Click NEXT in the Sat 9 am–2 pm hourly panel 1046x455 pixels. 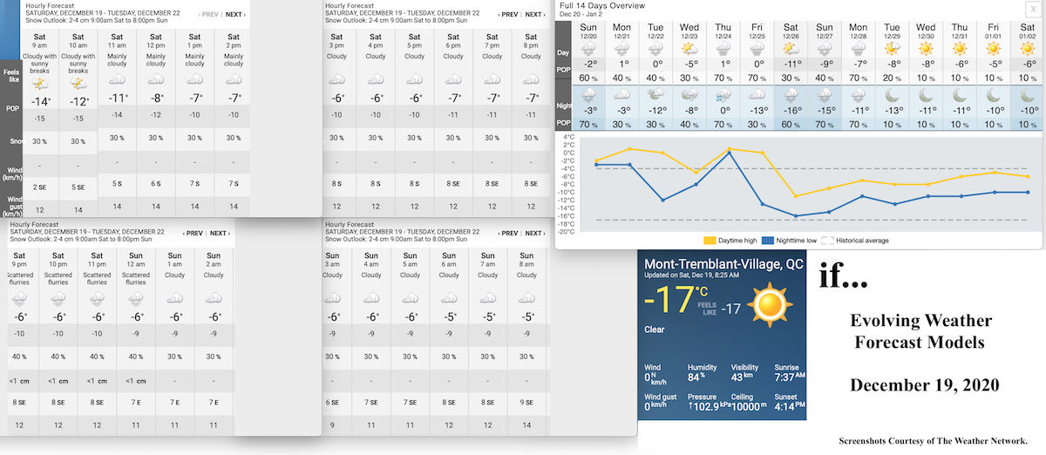pyautogui.click(x=234, y=15)
